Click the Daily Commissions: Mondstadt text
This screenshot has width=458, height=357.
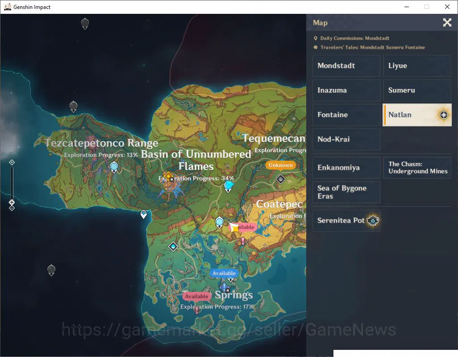pos(354,38)
